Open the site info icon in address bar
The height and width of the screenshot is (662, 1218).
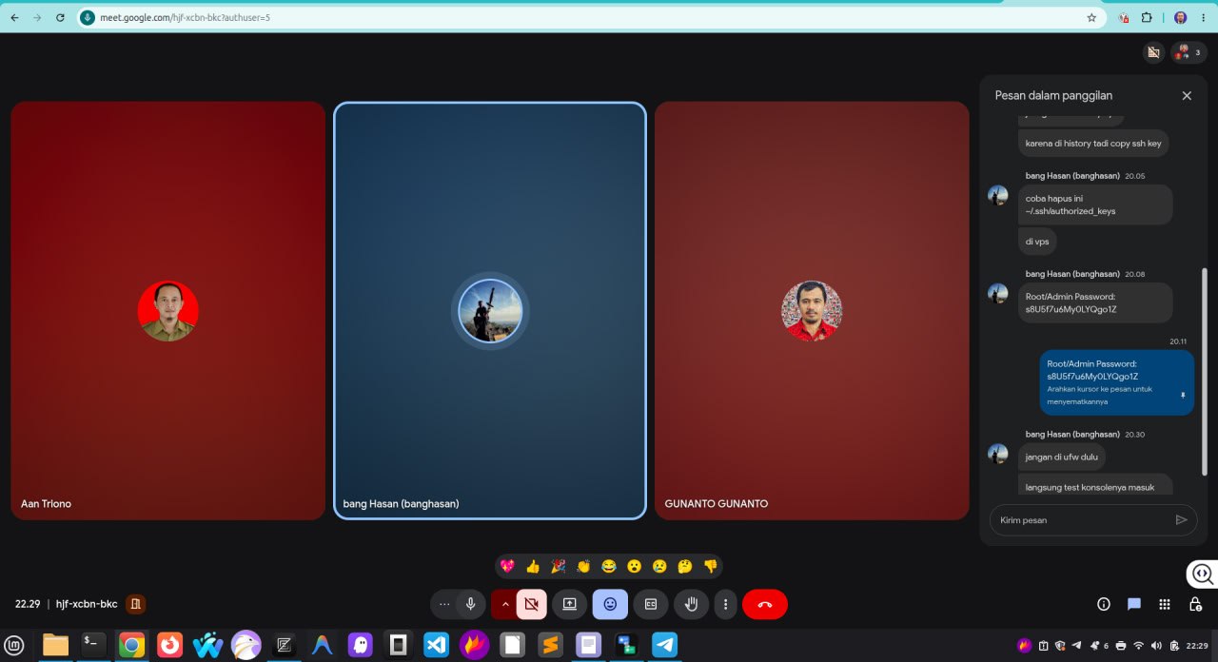click(x=88, y=17)
